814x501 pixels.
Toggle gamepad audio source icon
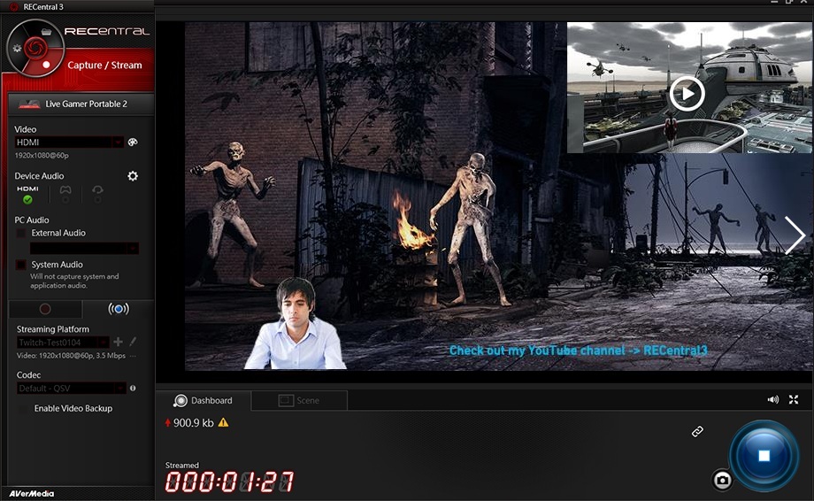coord(65,190)
